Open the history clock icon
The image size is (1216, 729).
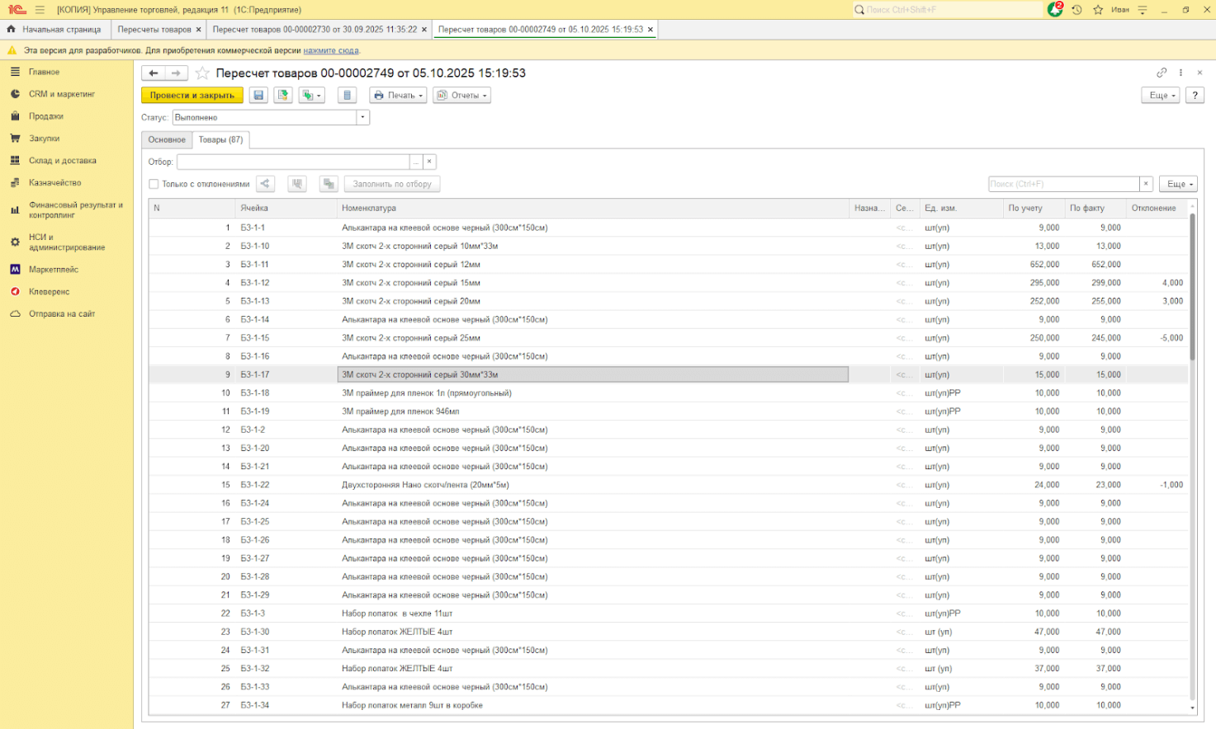[1076, 10]
